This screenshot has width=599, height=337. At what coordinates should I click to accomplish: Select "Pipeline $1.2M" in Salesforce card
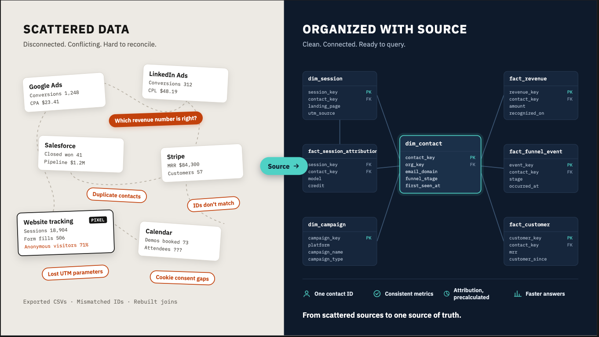pos(64,162)
